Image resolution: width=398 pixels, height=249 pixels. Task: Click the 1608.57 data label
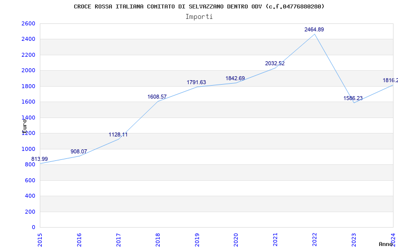click(157, 97)
